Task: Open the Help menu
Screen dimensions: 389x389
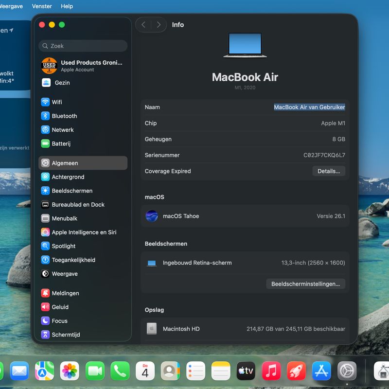Action: (x=67, y=6)
